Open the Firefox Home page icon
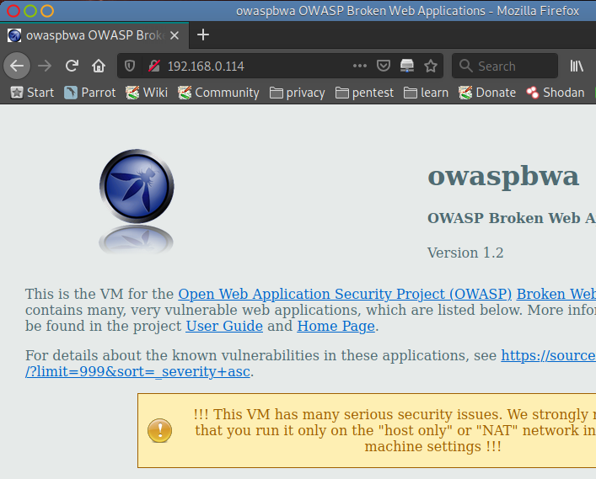Screen dimensions: 596x479 point(99,66)
